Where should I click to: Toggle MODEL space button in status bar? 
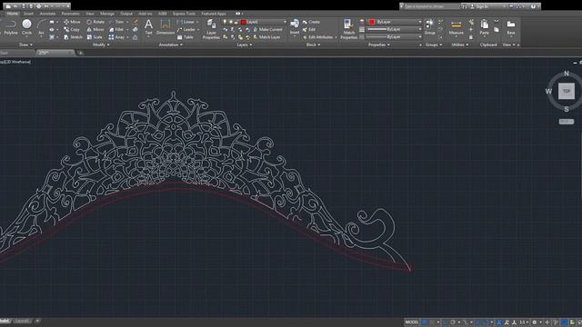point(412,322)
